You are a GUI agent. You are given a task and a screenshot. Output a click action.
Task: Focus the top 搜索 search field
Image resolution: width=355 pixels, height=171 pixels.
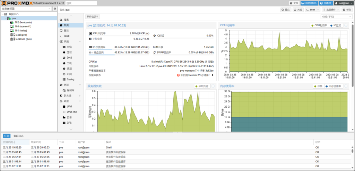tap(81, 3)
